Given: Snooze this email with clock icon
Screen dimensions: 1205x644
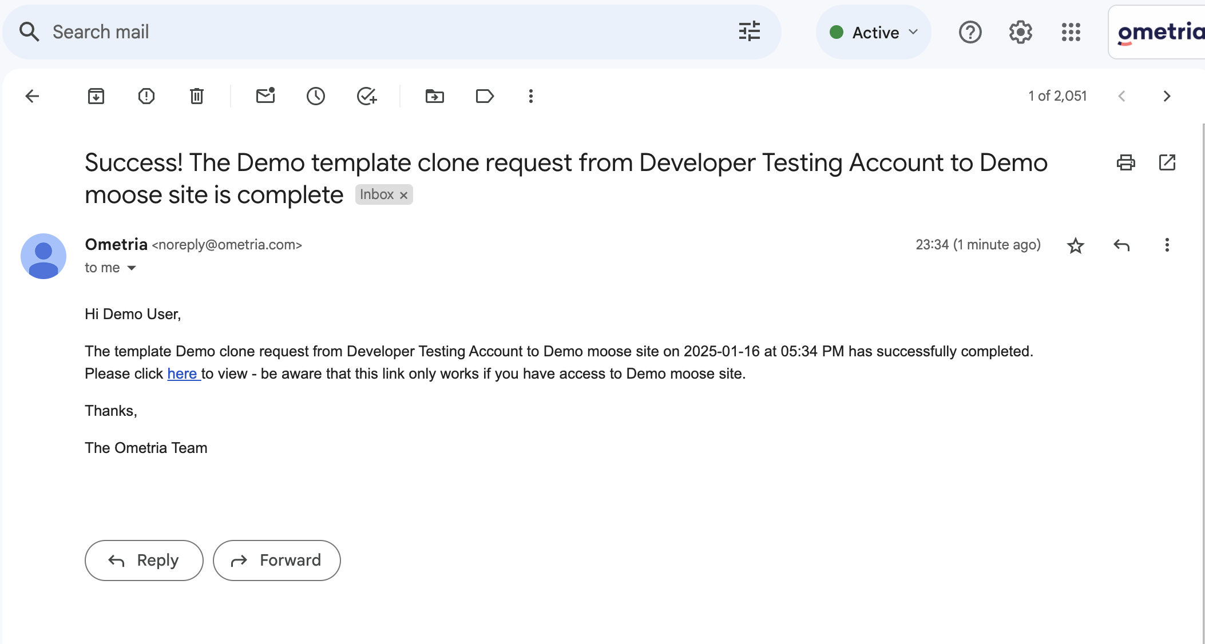Looking at the screenshot, I should tap(316, 96).
